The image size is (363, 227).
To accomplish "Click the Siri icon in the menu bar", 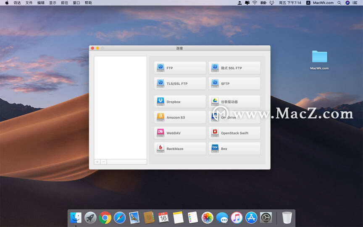I will coord(347,3).
